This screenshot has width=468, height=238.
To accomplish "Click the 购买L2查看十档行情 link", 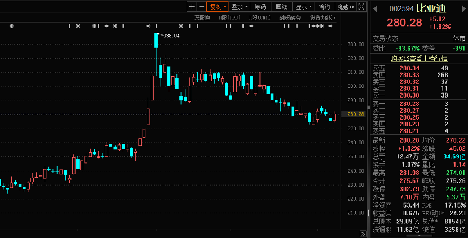I will [x=418, y=58].
